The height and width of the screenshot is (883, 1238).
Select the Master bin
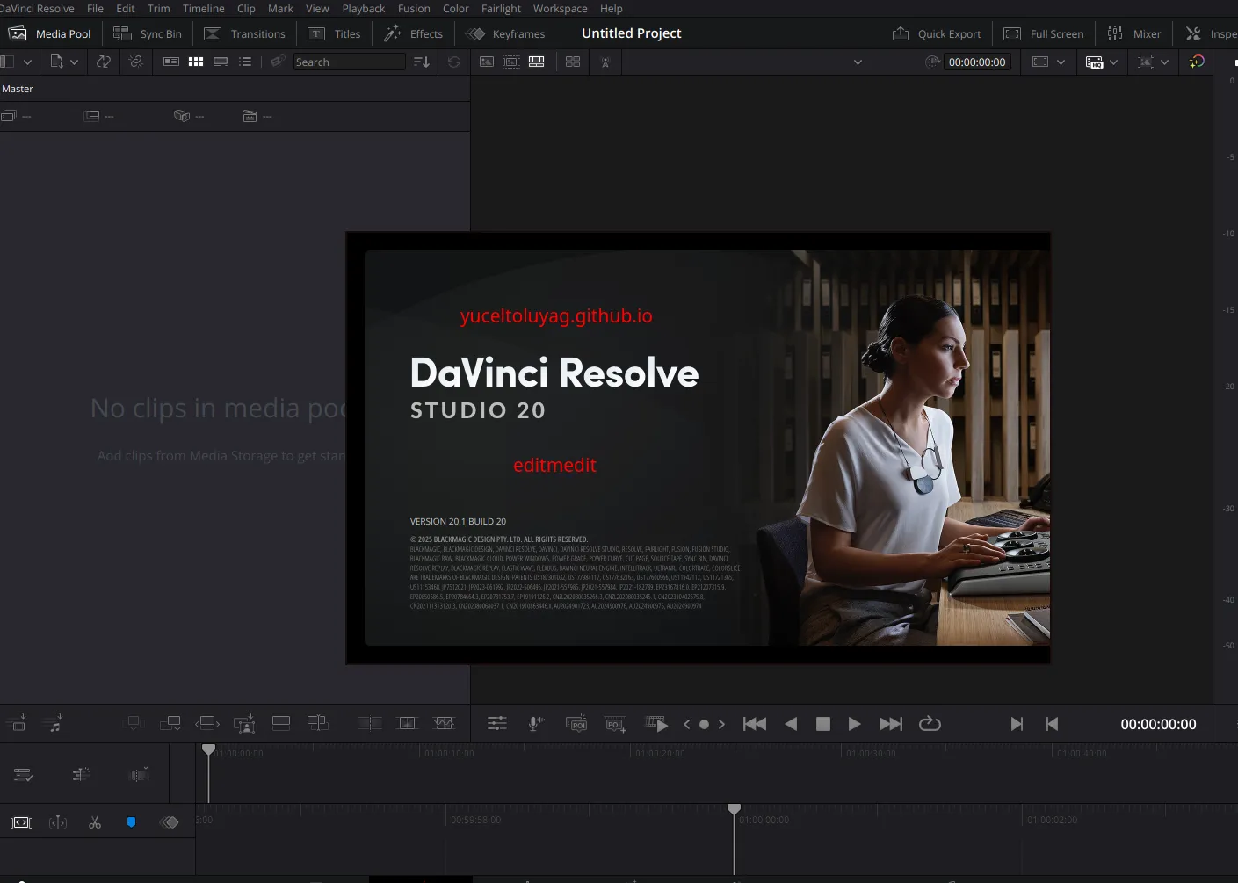[x=18, y=89]
